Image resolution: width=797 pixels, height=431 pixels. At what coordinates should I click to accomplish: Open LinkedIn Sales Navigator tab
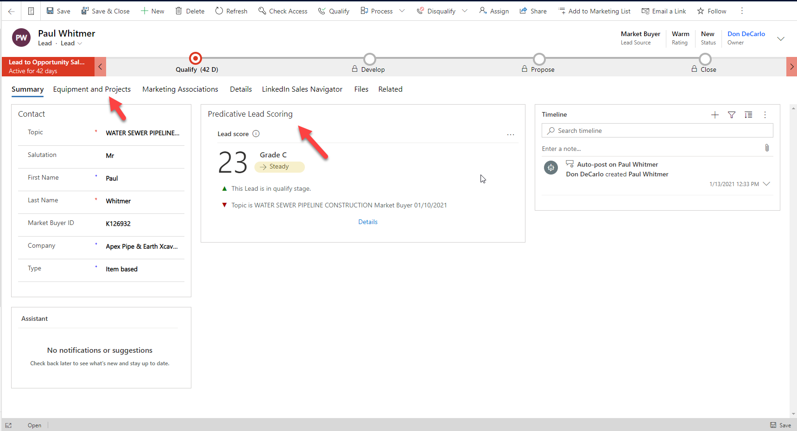(302, 89)
